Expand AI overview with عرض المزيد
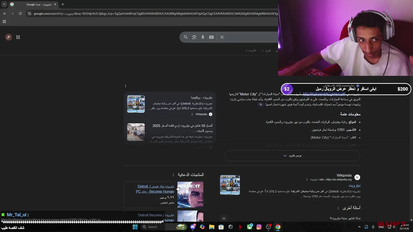This screenshot has height=232, width=413. click(292, 156)
